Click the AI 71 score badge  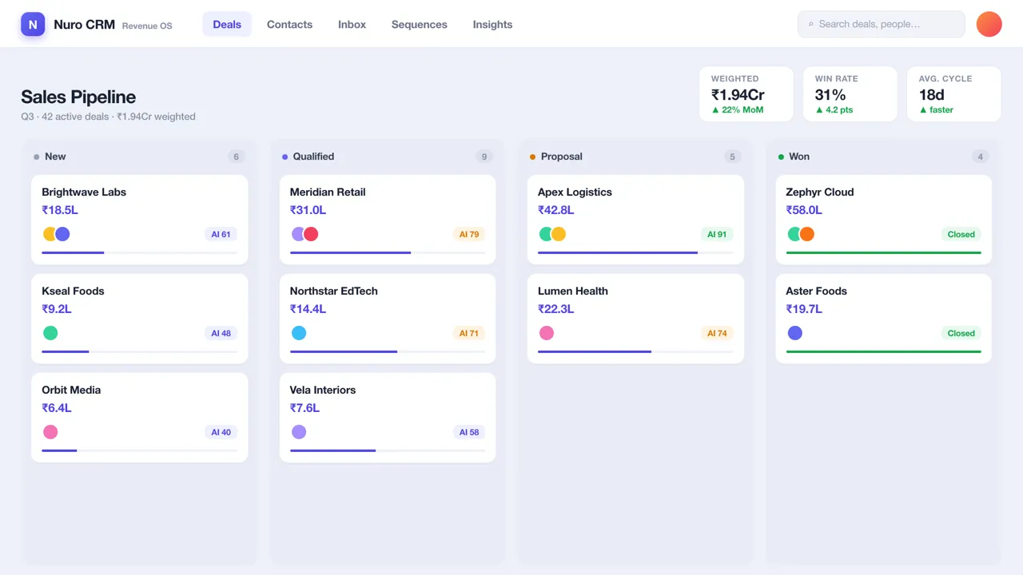(469, 333)
